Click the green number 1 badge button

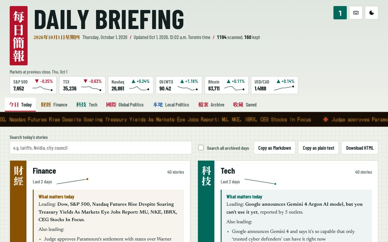[x=340, y=13]
